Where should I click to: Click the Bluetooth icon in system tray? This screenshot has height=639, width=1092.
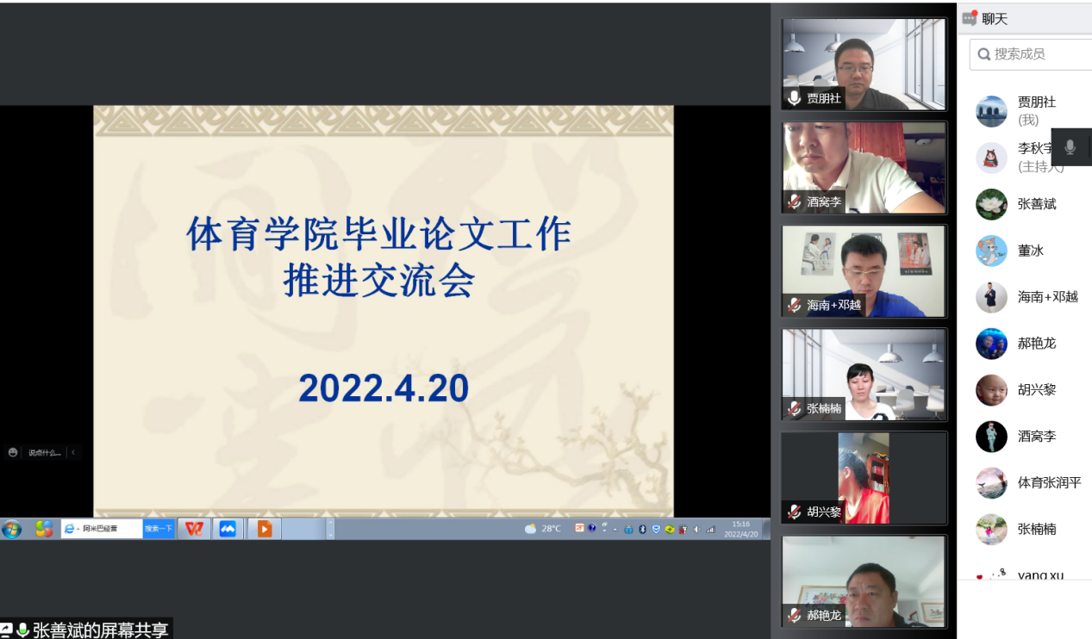642,529
